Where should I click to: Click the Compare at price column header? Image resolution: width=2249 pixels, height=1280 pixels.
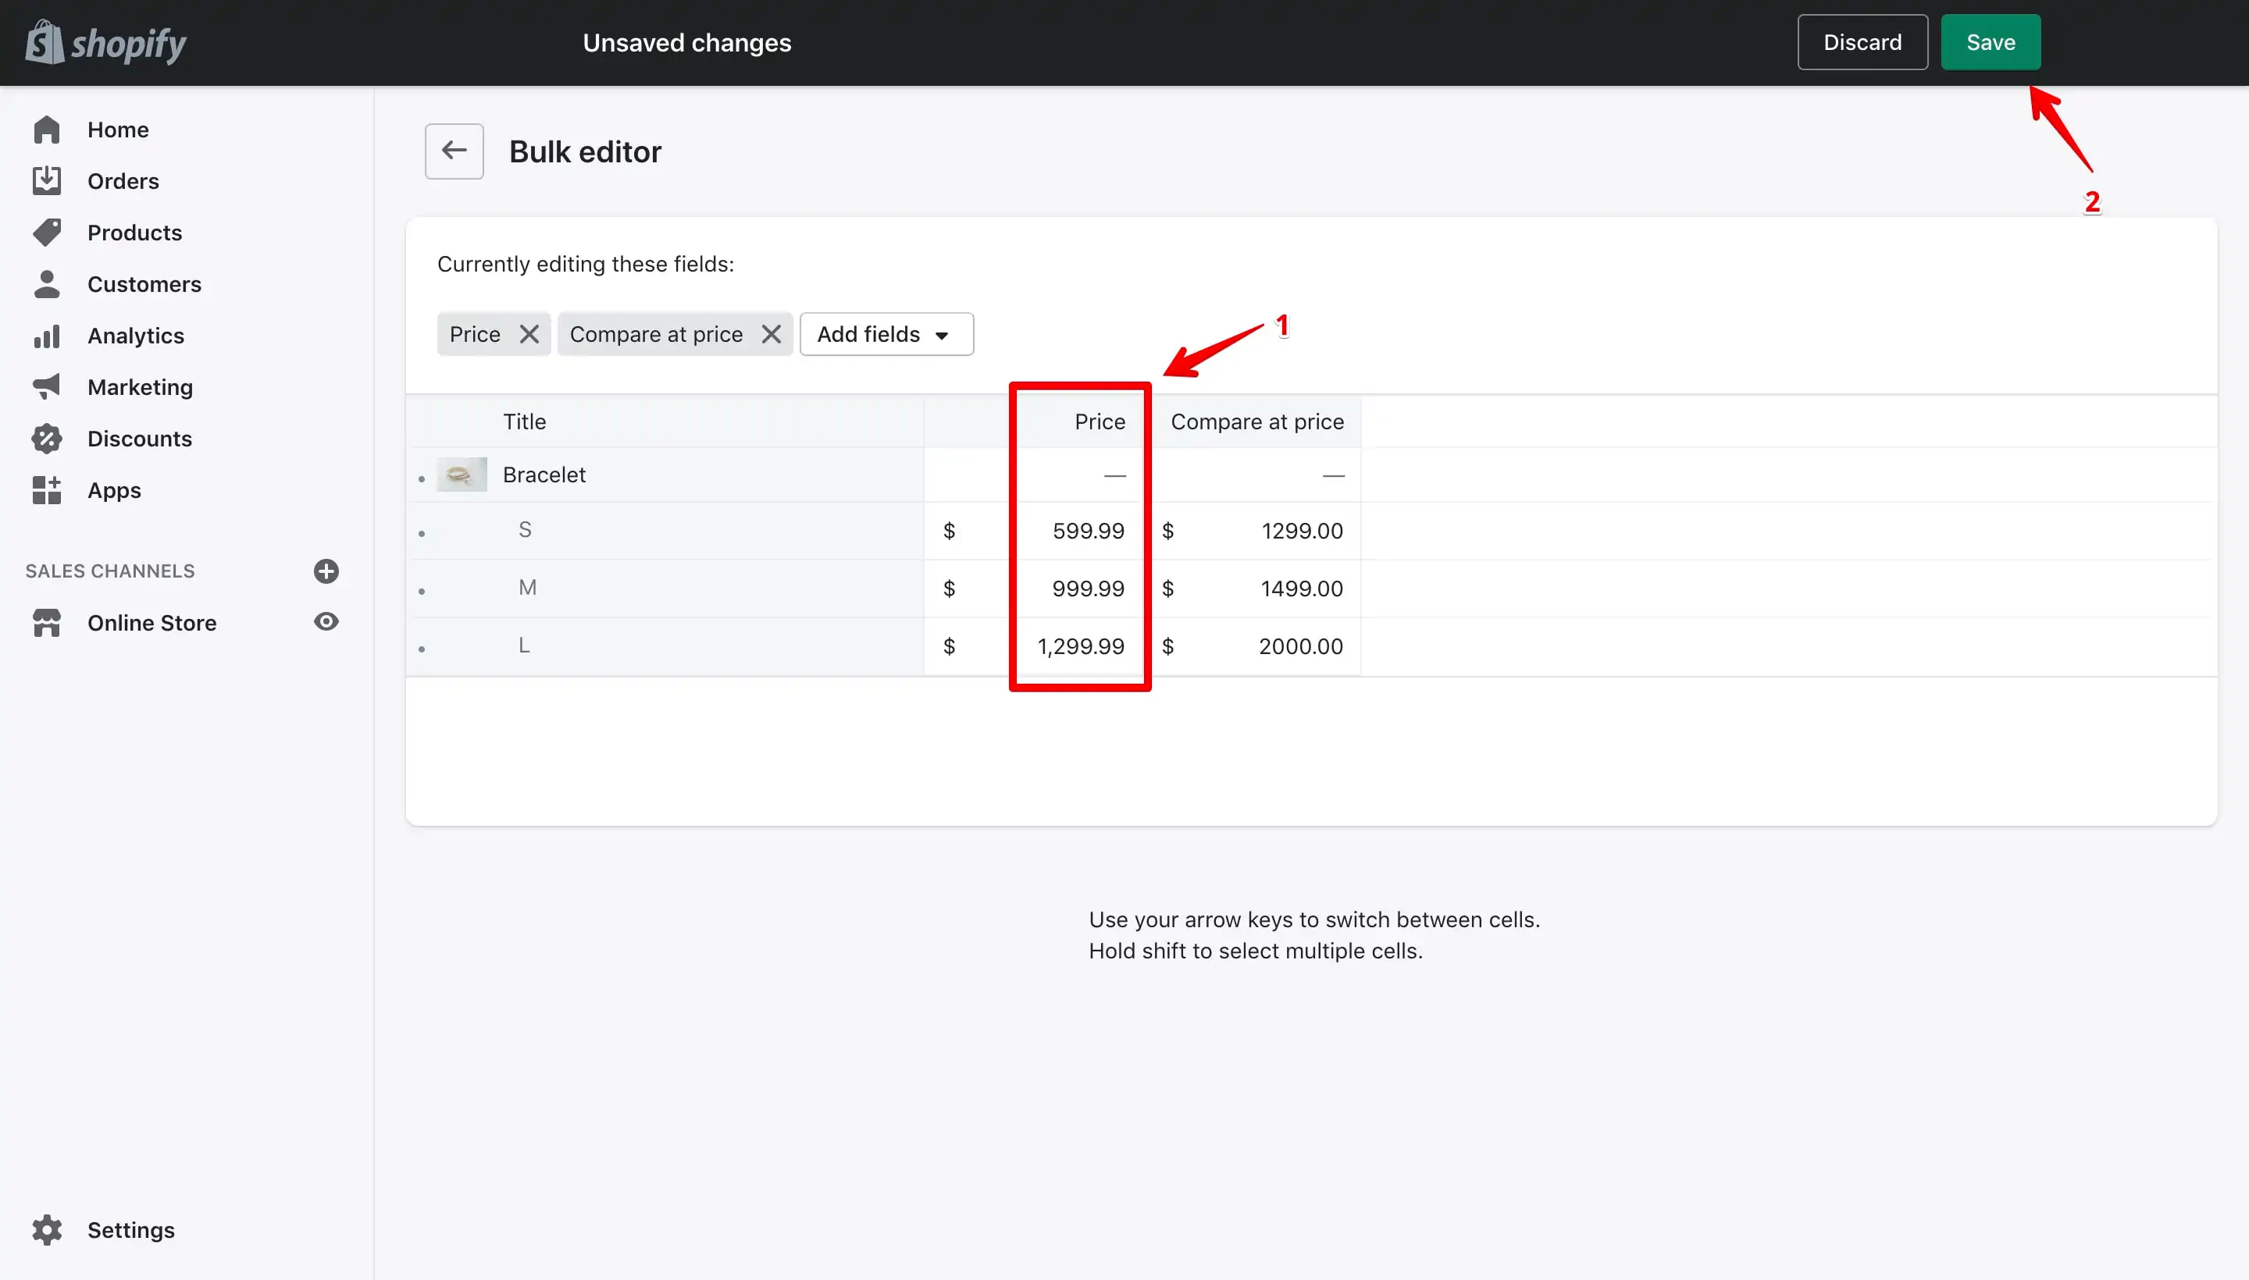1257,422
